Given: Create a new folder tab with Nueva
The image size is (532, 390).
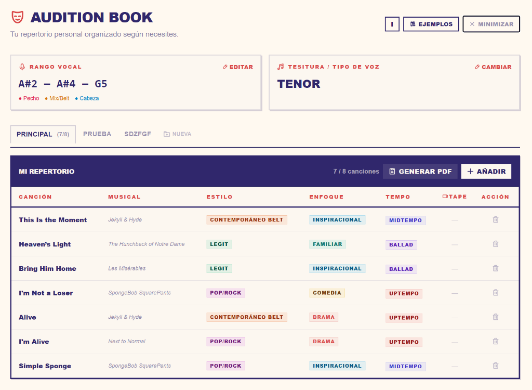Looking at the screenshot, I should [x=178, y=134].
